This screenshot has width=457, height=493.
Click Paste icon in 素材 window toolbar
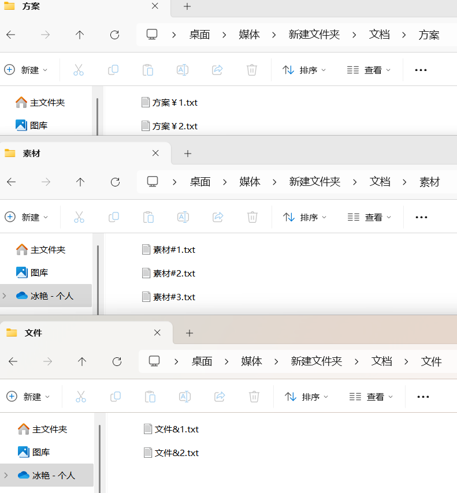click(148, 217)
